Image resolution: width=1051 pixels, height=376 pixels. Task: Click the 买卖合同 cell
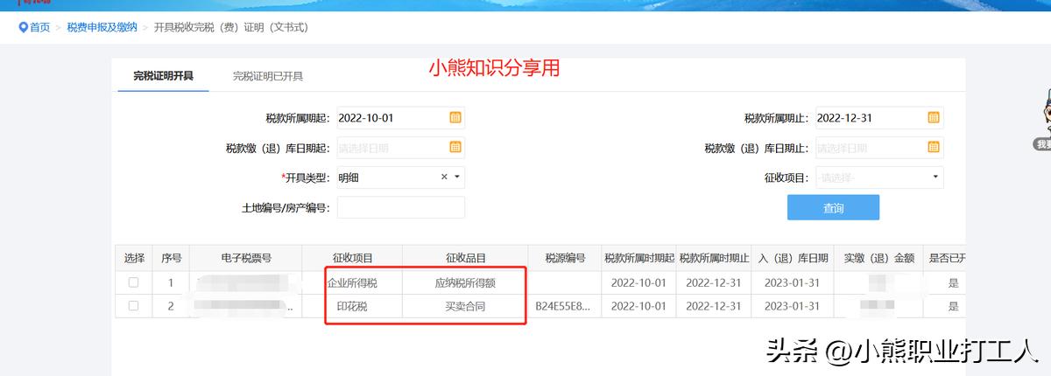coord(465,307)
